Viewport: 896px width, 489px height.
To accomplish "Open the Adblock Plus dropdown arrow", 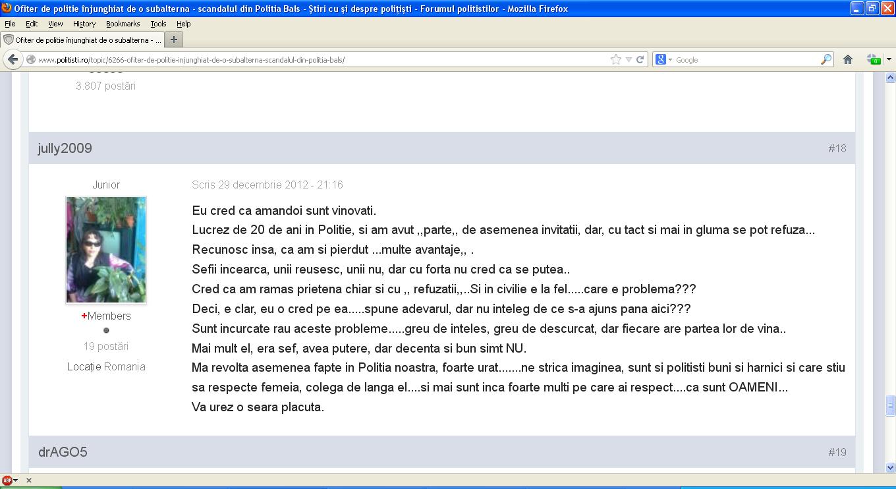I will (16, 480).
